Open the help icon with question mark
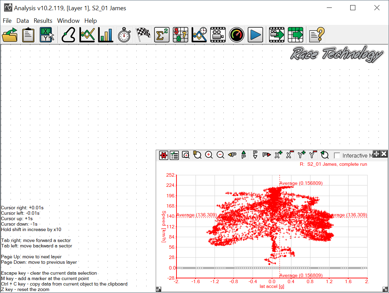389x293 pixels. 317,35
